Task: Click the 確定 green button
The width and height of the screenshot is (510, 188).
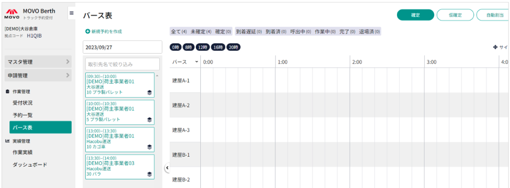Action: coord(415,15)
